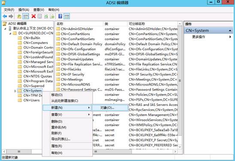Viewport: 235px width, 161px height.
Task: Collapse the DC=SUPEROD,DC=CN tree node
Action: 10,33
